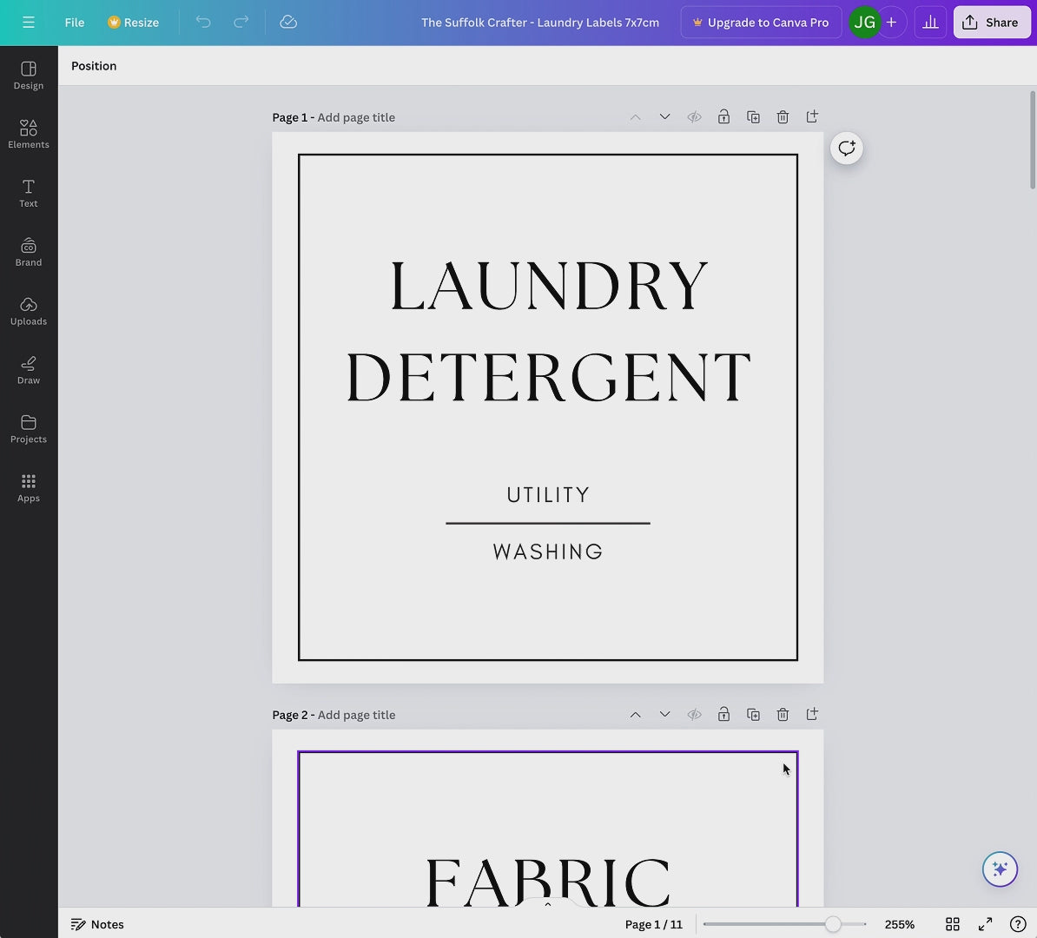Switch to grid view of pages

tap(953, 924)
